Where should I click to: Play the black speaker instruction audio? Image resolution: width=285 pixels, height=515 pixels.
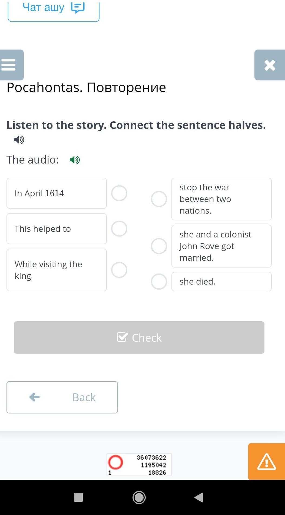click(19, 140)
